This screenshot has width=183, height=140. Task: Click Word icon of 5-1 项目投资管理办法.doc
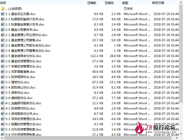(x=3, y=119)
